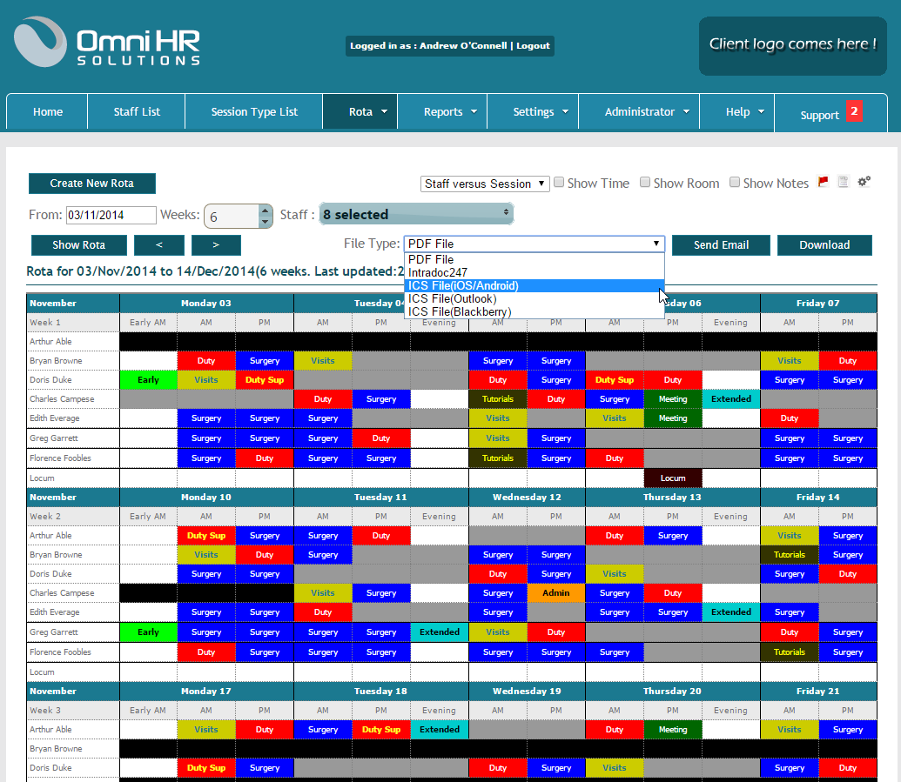Open the Help menu tab
The width and height of the screenshot is (901, 782).
click(737, 112)
